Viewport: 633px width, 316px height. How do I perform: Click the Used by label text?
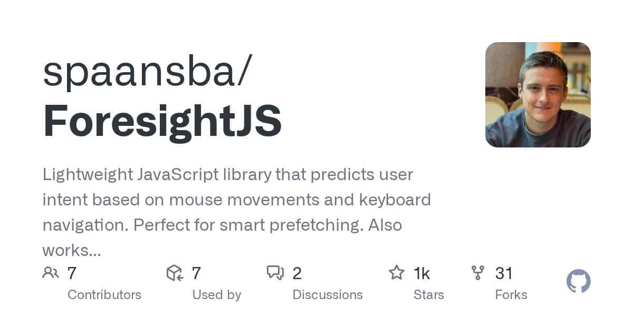(x=217, y=294)
